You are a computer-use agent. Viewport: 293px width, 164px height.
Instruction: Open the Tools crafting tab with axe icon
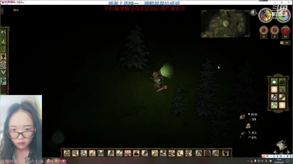tap(3, 33)
